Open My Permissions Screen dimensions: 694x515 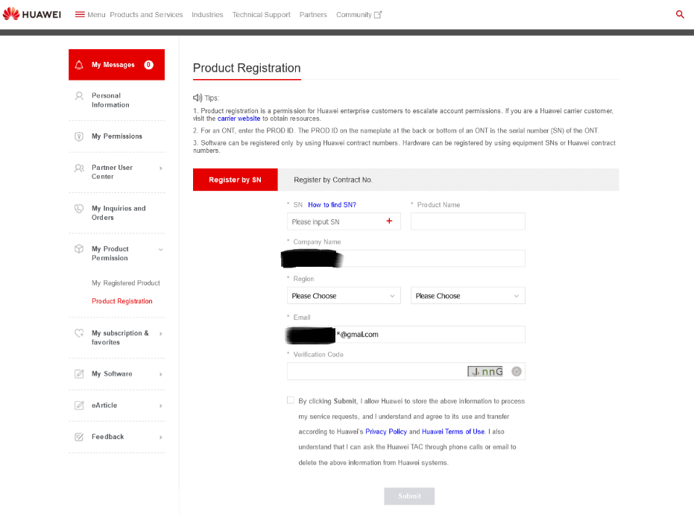[116, 136]
